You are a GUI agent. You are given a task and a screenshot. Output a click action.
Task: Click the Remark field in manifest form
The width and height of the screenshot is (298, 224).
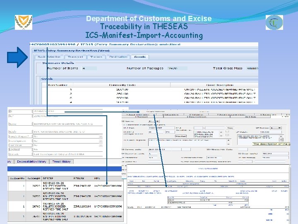coord(67,154)
